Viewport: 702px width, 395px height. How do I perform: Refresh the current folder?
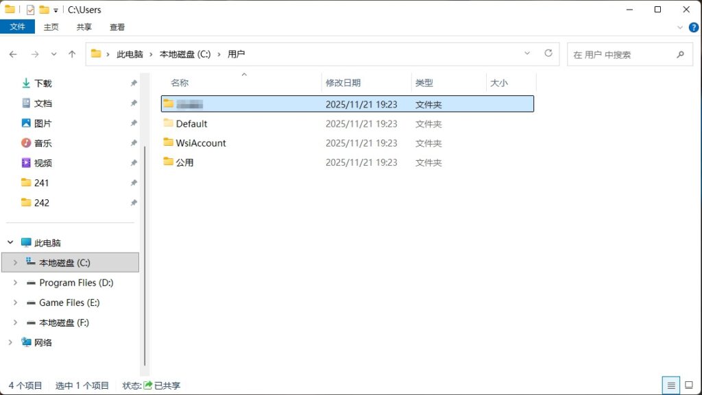click(548, 53)
